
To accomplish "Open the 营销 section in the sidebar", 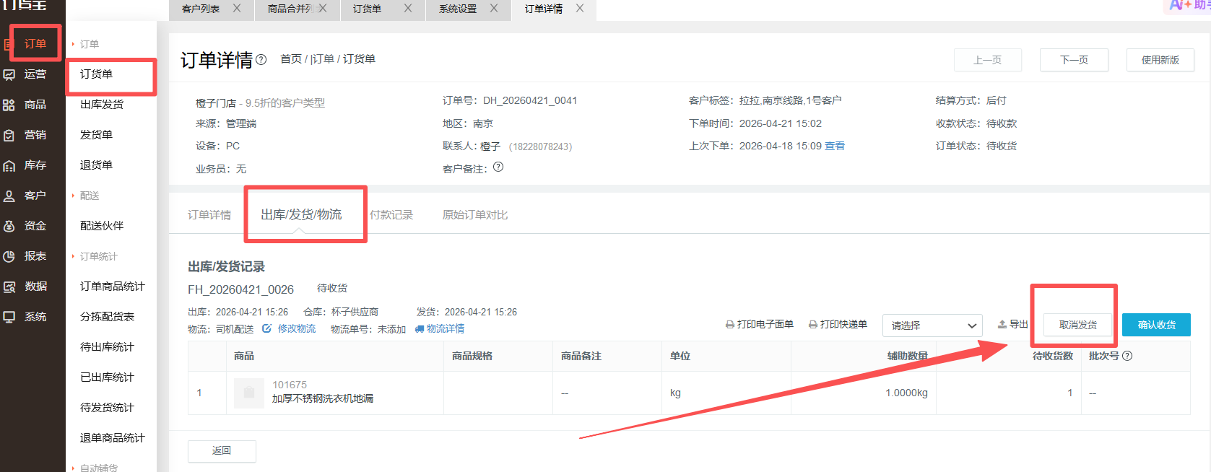I will [x=27, y=135].
